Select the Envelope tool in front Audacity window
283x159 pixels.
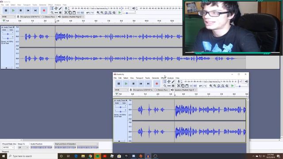[x=169, y=82]
